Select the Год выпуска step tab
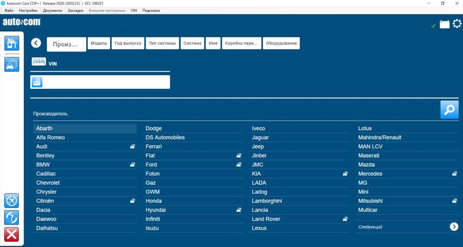The height and width of the screenshot is (247, 463). 128,43
